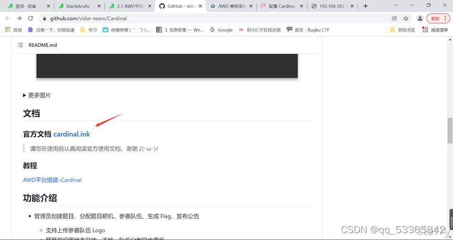Open the share page icon in address bar
Viewport: 453px width, 240px height.
[394, 18]
